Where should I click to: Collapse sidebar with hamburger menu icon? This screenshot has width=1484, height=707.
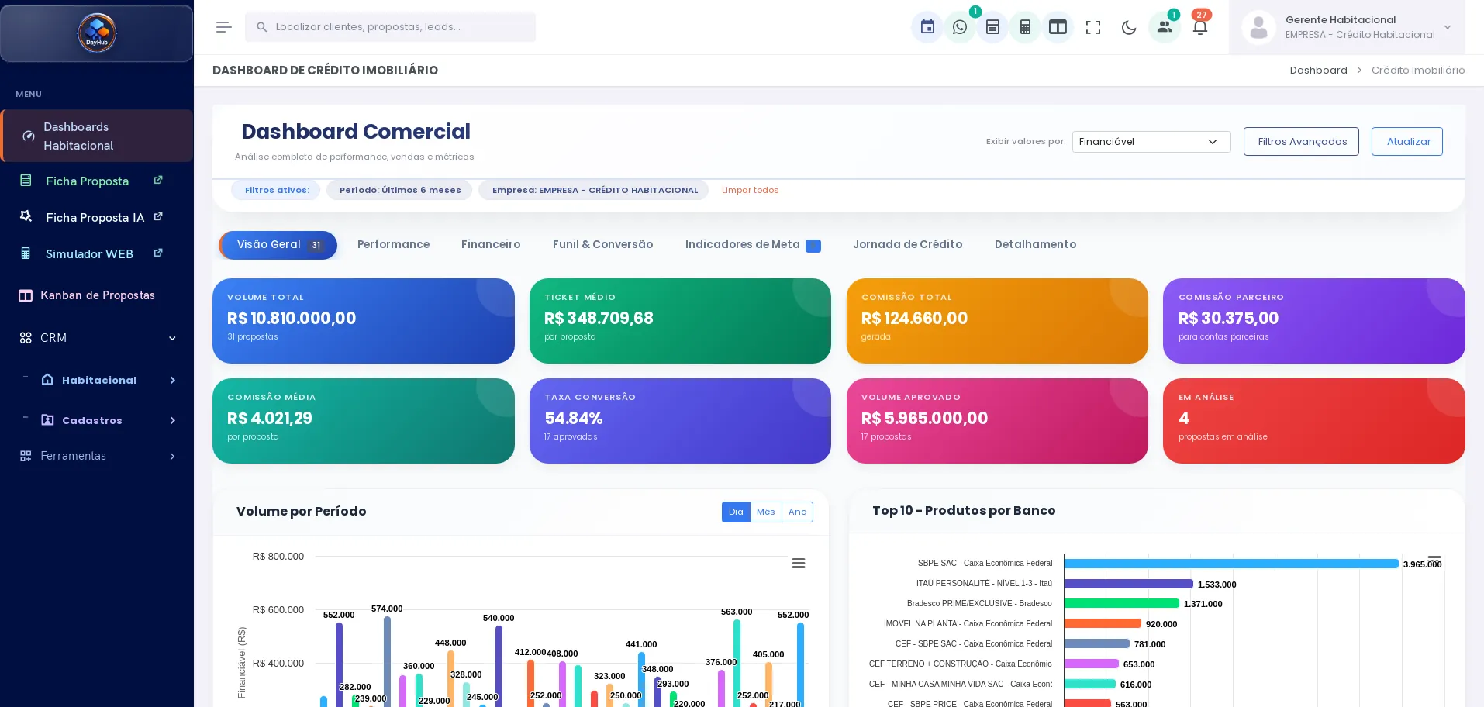point(224,27)
